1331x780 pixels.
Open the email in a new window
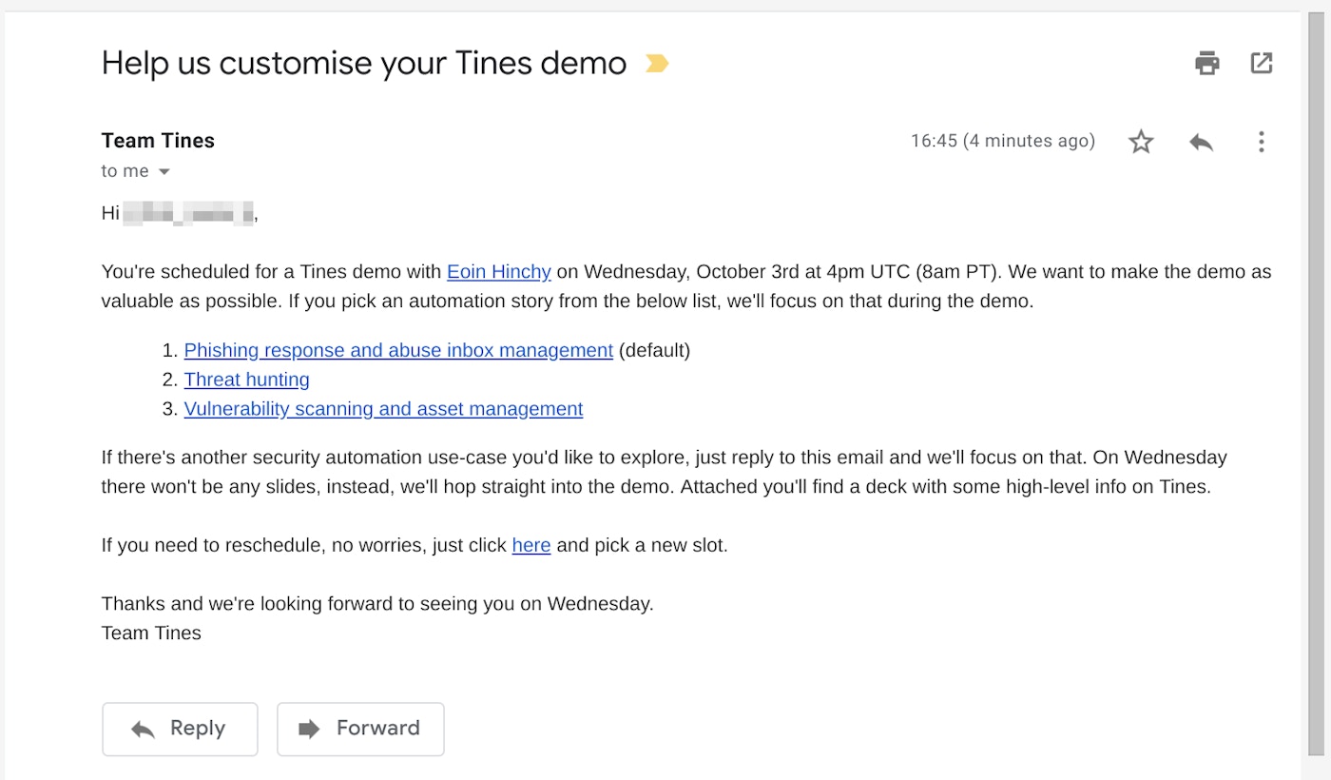1261,64
